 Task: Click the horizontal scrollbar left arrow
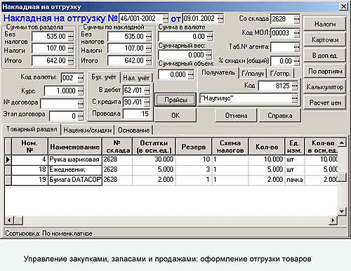pos(9,220)
